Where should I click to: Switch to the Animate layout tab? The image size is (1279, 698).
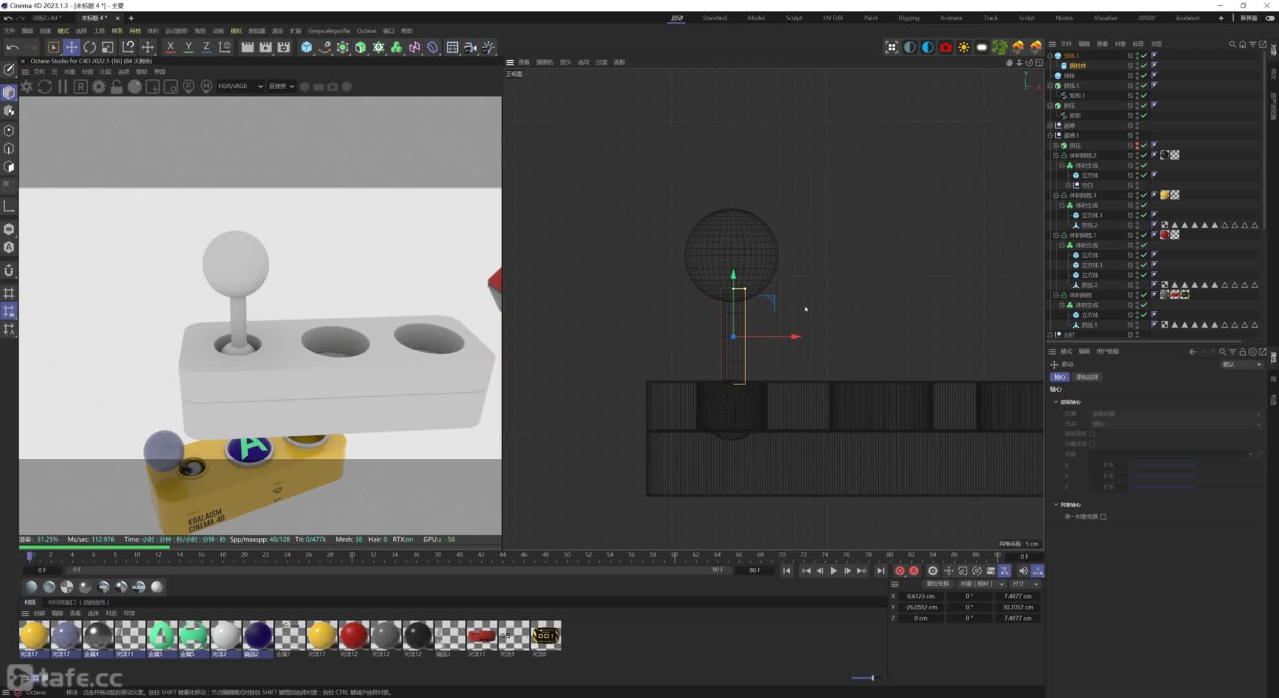[x=951, y=18]
